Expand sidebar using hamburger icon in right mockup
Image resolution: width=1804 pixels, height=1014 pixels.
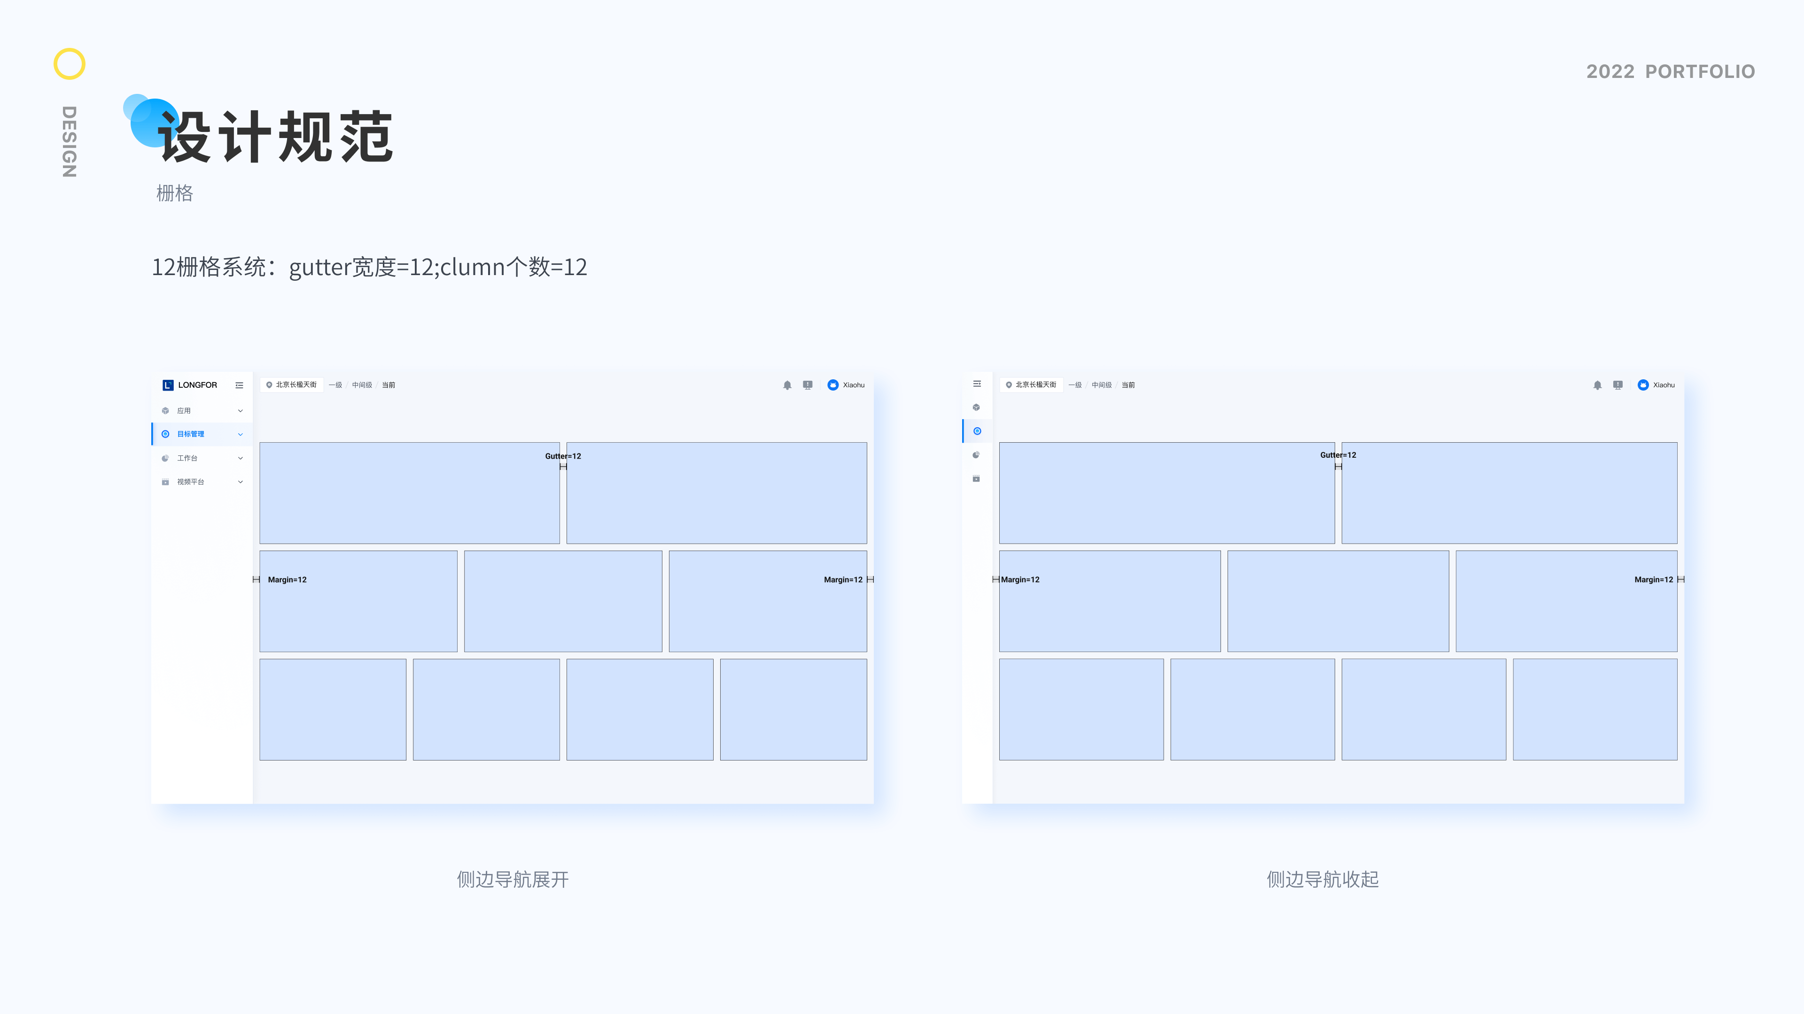tap(977, 384)
